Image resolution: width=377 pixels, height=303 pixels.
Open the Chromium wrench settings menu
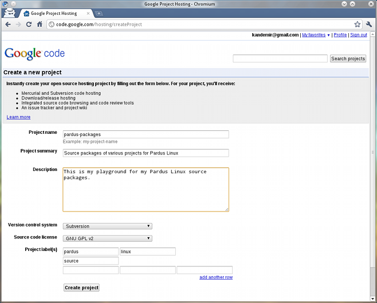[x=368, y=24]
